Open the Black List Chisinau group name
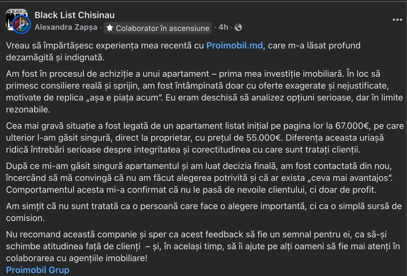Screen dimensions: 407x276 click(75, 15)
